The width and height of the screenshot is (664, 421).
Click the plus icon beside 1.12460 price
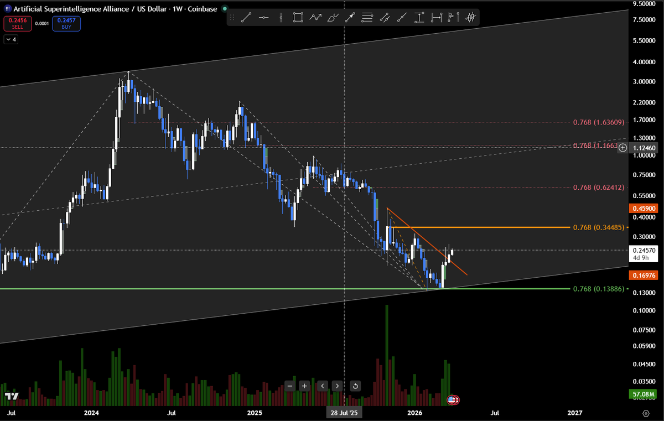[x=623, y=148]
